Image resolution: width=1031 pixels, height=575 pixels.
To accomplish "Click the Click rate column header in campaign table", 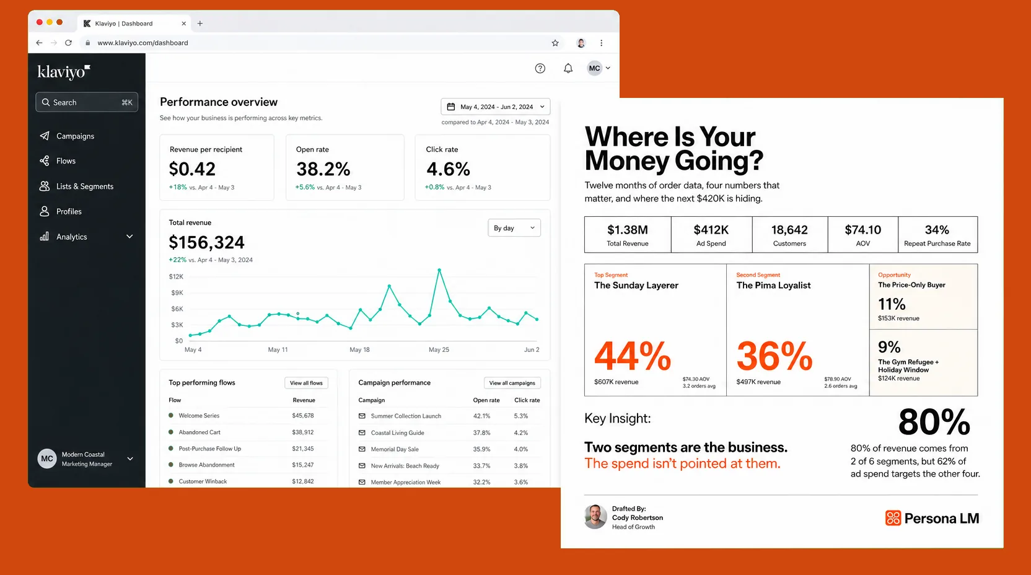I will pyautogui.click(x=527, y=400).
